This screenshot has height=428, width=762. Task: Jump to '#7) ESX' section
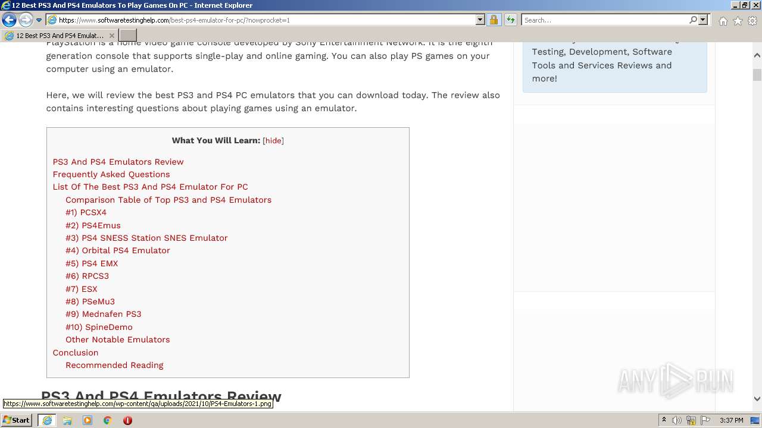click(x=82, y=289)
